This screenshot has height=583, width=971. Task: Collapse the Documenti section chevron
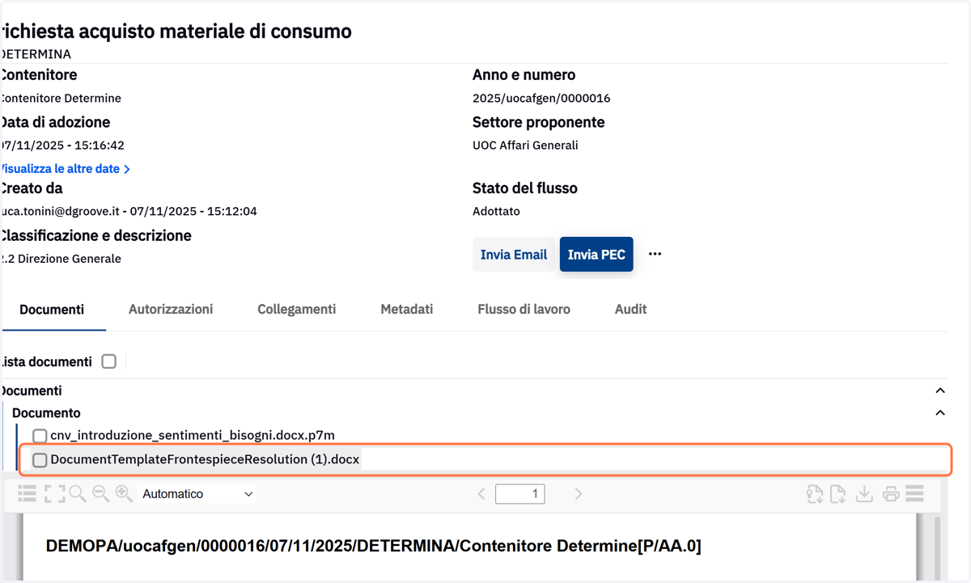(x=940, y=391)
